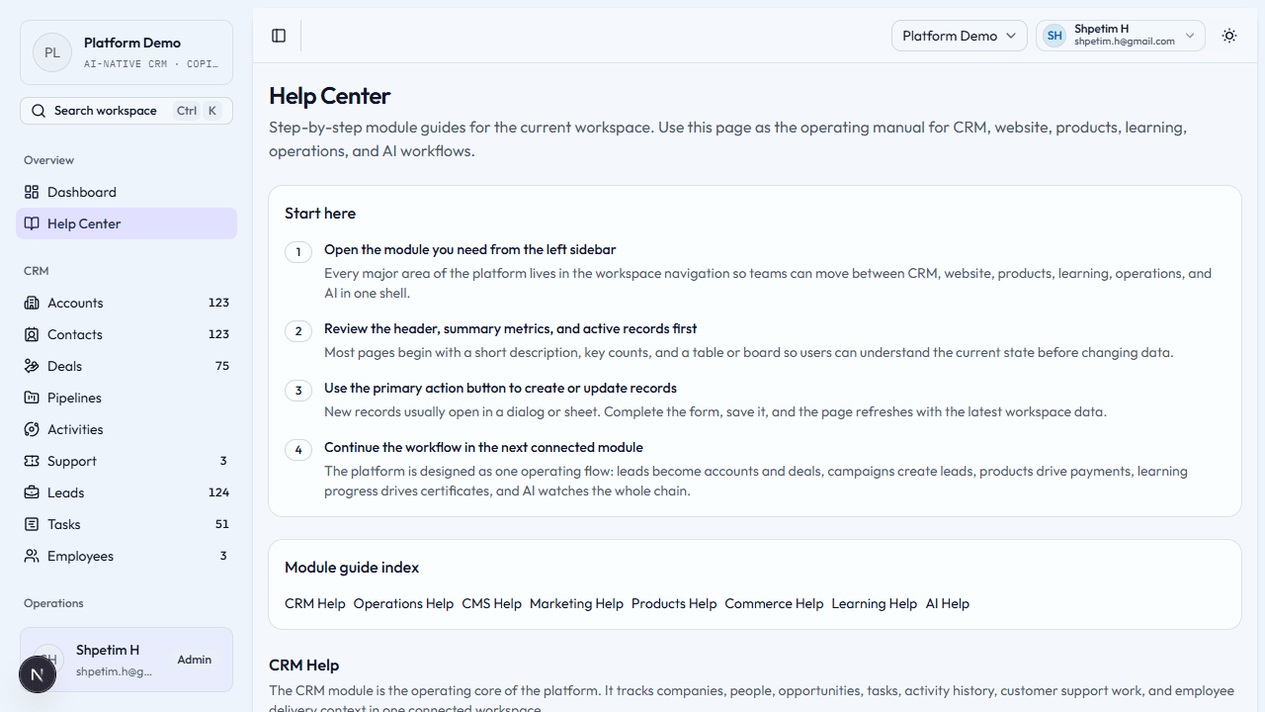
Task: Click the Search workspace field
Action: click(x=126, y=111)
